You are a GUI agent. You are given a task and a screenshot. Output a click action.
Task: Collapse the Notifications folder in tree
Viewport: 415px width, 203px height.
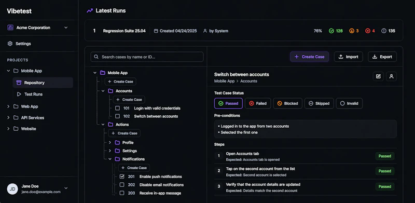click(110, 159)
